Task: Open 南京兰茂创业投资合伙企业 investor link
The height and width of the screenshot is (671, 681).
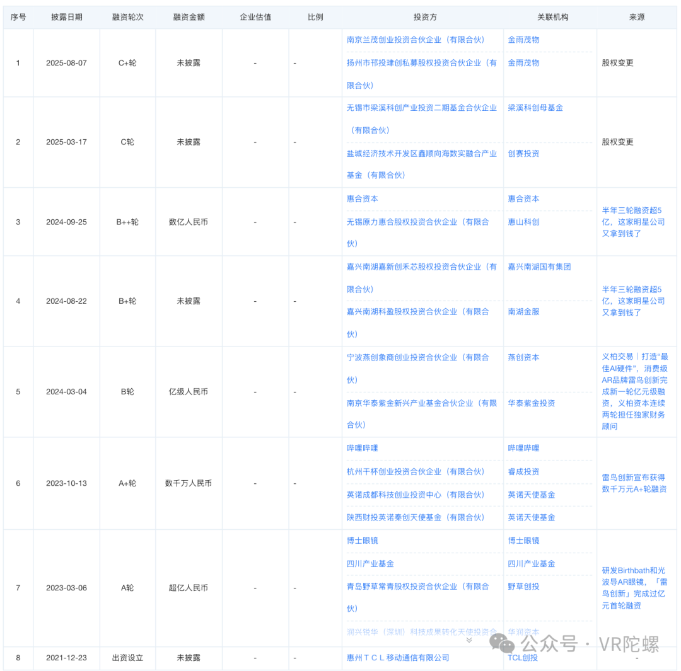Action: (416, 40)
